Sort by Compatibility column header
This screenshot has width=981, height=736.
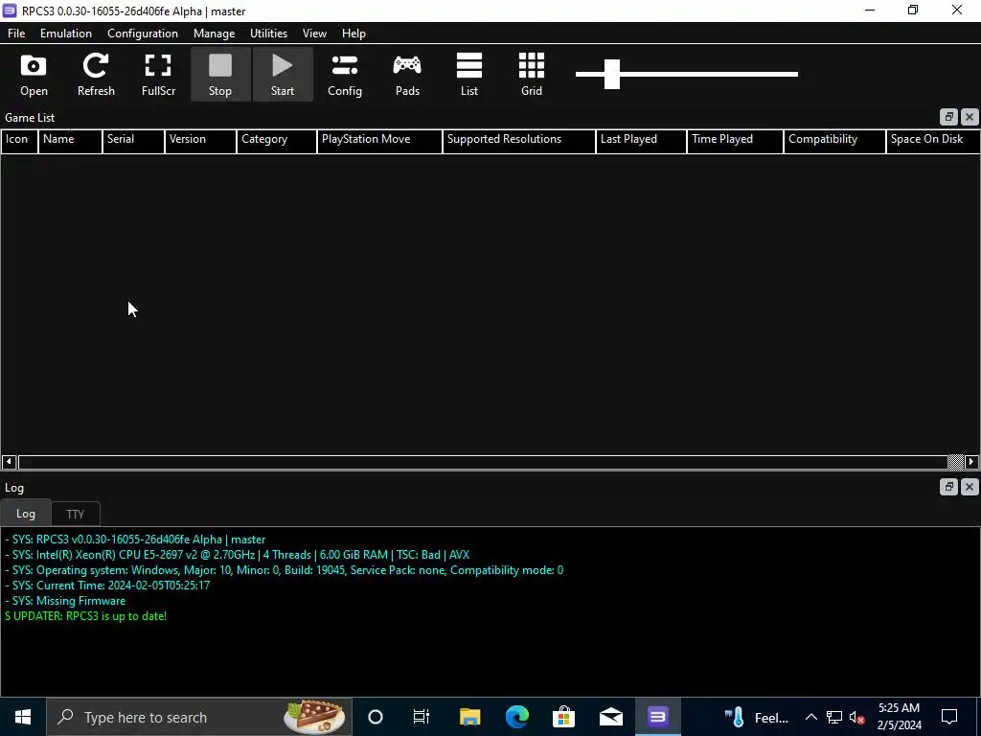834,141
